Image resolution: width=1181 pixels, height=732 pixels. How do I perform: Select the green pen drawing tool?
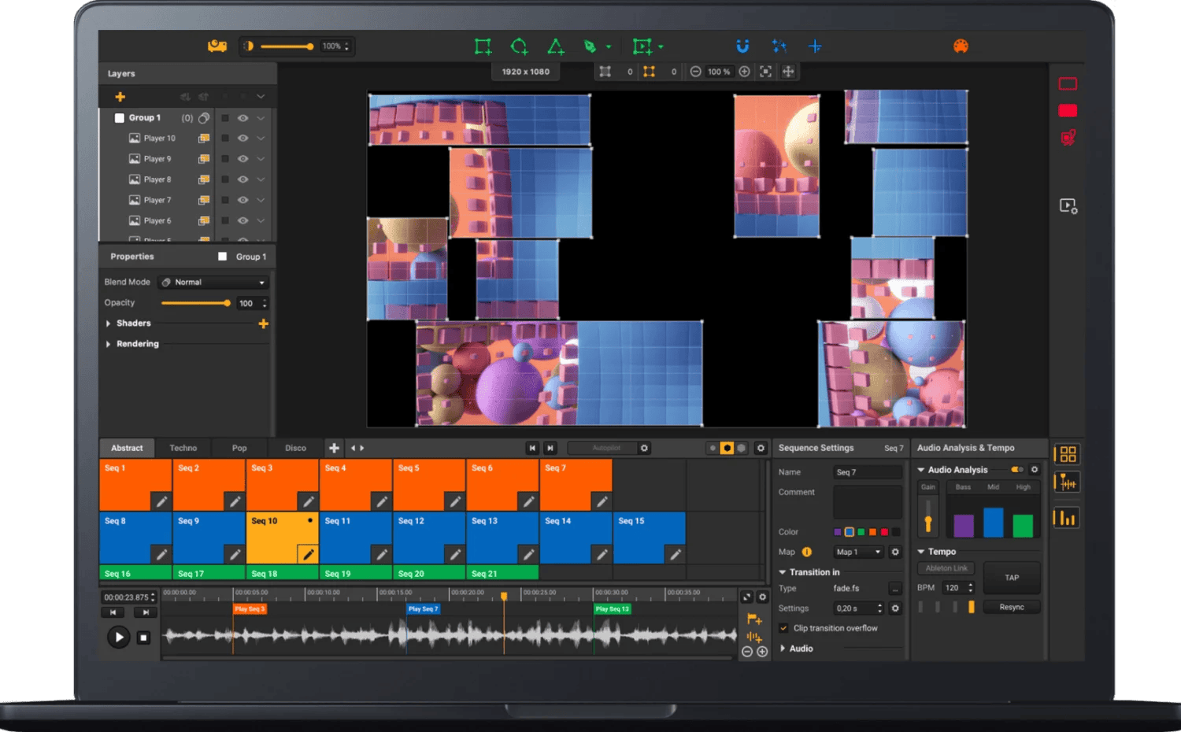pyautogui.click(x=590, y=46)
